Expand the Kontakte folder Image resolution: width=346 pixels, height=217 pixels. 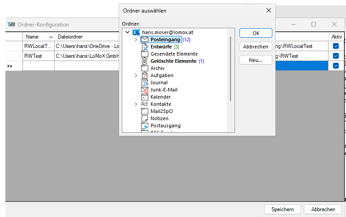pyautogui.click(x=136, y=104)
